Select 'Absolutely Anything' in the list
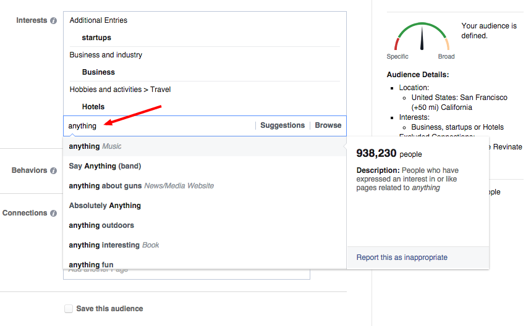The height and width of the screenshot is (326, 531). (105, 206)
